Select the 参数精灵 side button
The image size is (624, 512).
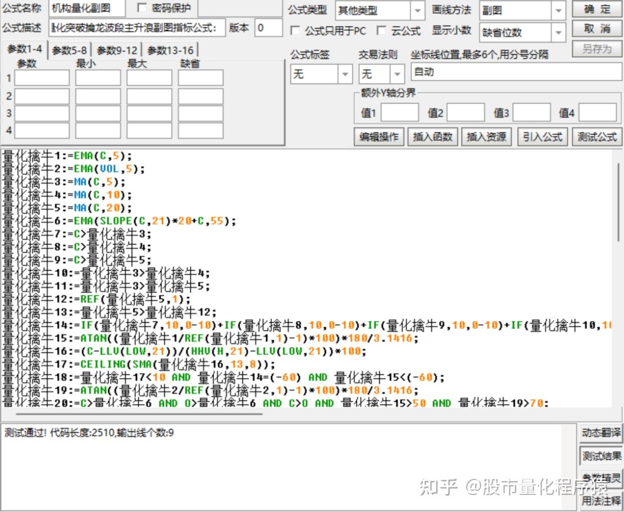[x=600, y=477]
